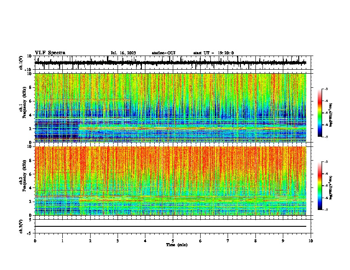The height and width of the screenshot is (270, 350).
Task: Click the '3' minute tick label
Action: click(x=118, y=241)
